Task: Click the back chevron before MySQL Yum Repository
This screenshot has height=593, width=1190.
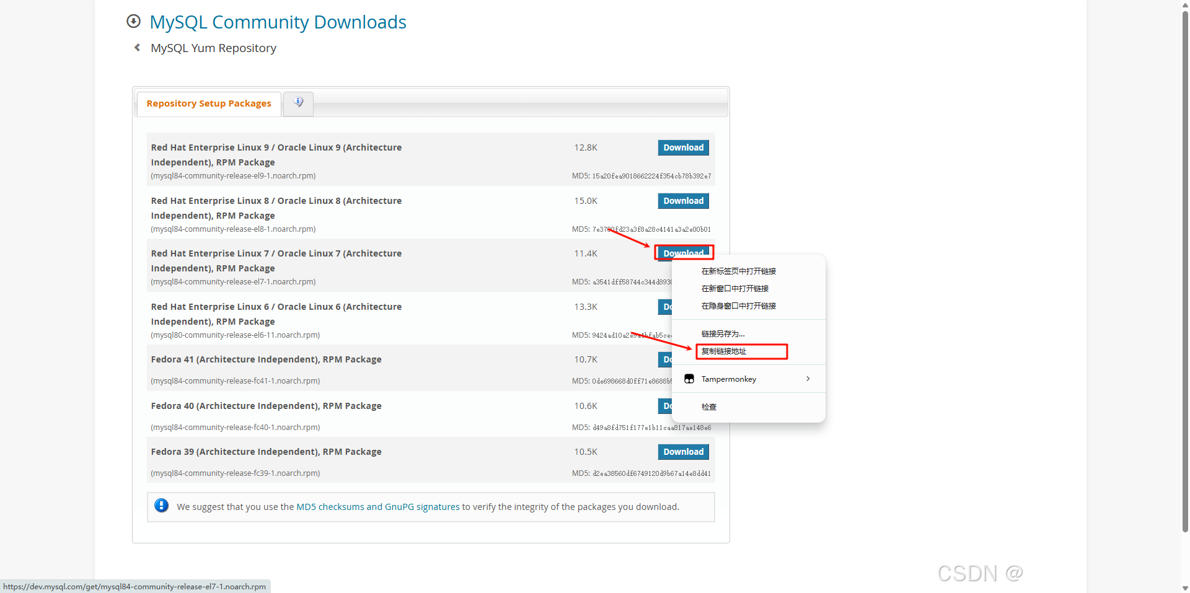Action: point(137,48)
